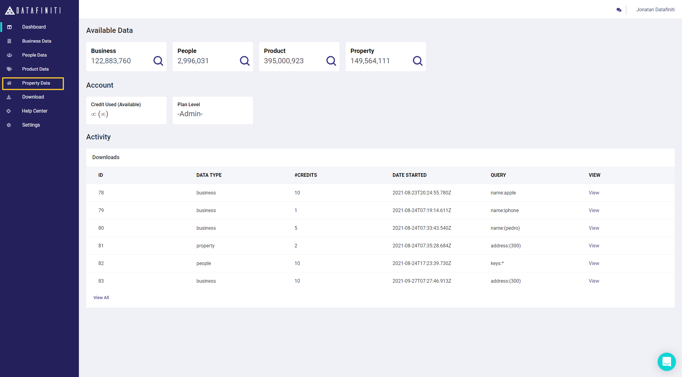
Task: Click View All downloads link
Action: [101, 298]
